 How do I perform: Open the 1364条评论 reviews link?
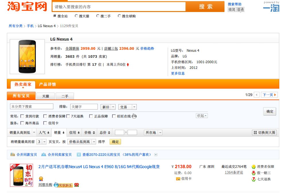click(x=234, y=172)
